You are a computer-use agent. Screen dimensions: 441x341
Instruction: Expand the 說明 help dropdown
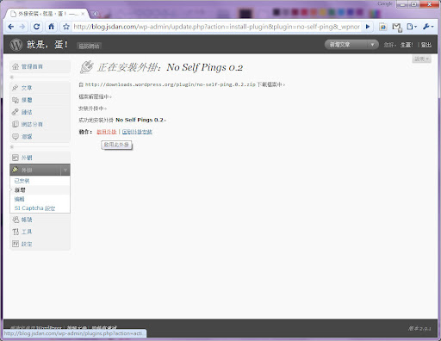click(421, 59)
